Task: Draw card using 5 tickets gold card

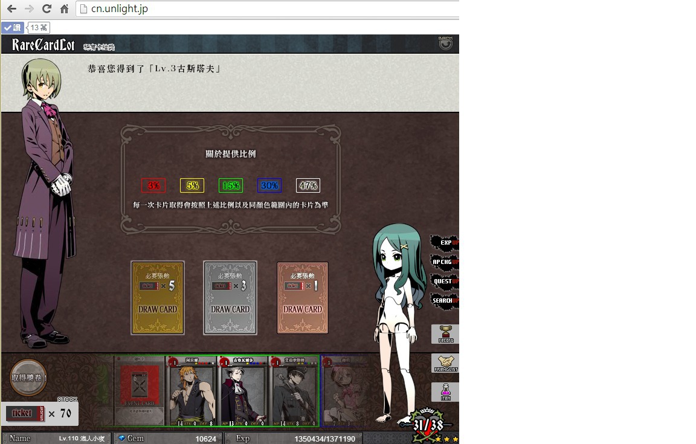Action: click(x=158, y=297)
